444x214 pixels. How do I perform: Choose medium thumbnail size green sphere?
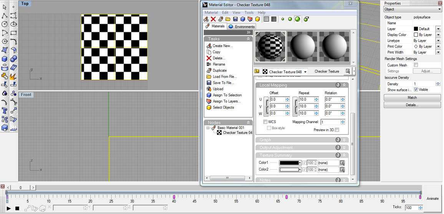(x=290, y=19)
